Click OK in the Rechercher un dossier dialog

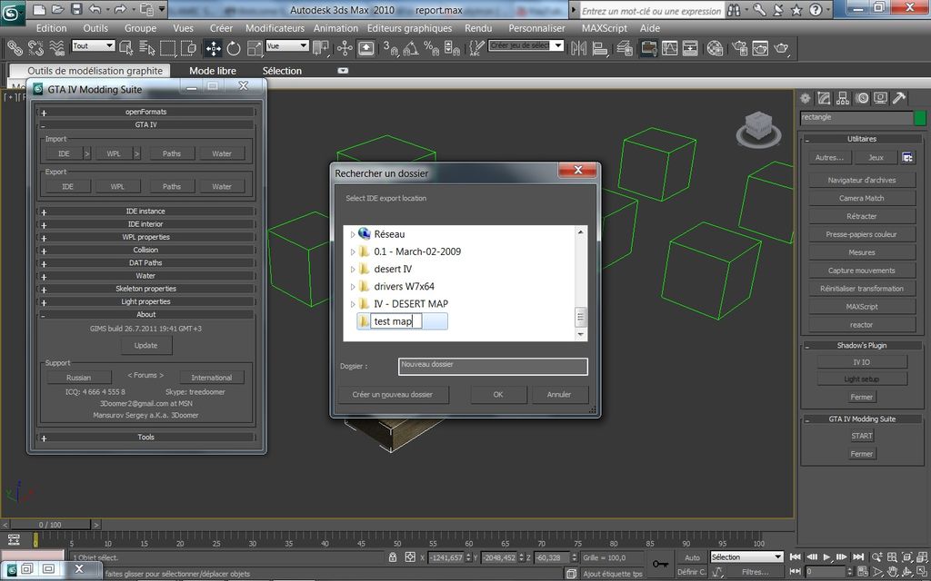[x=498, y=394]
